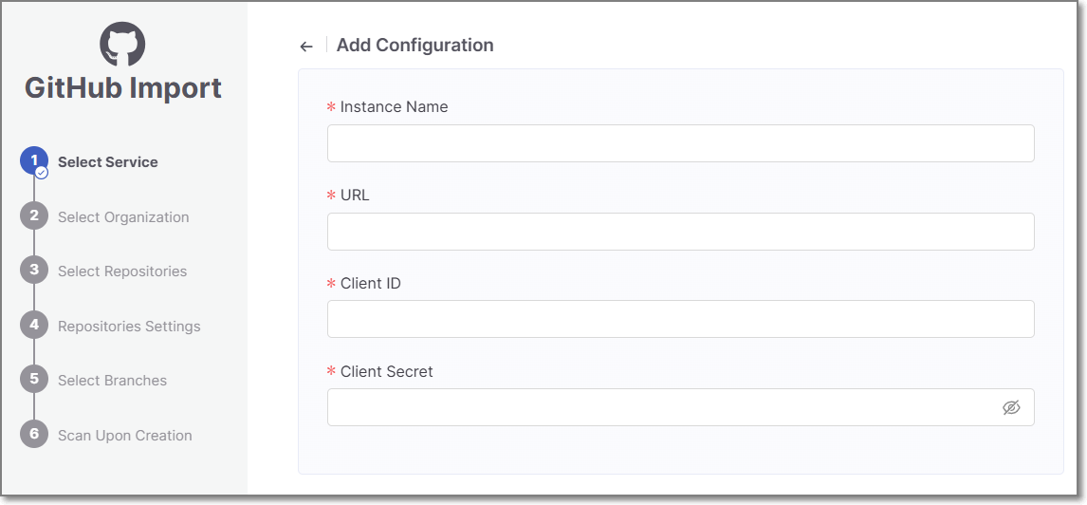Click the GitHub Import title text
Image resolution: width=1087 pixels, height=505 pixels.
click(123, 88)
